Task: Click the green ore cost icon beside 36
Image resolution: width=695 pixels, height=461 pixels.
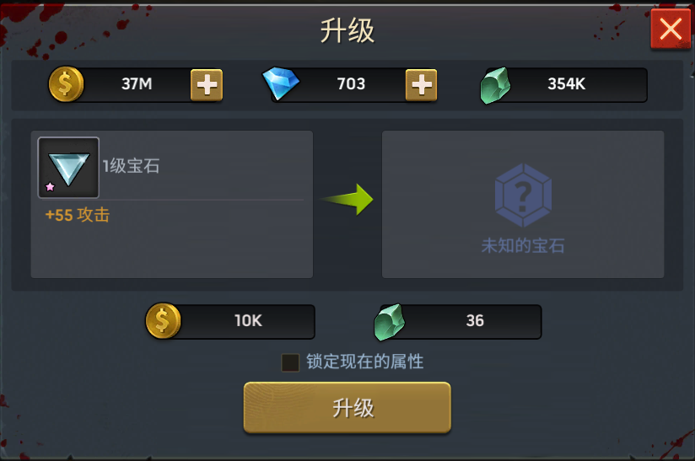Action: click(390, 322)
